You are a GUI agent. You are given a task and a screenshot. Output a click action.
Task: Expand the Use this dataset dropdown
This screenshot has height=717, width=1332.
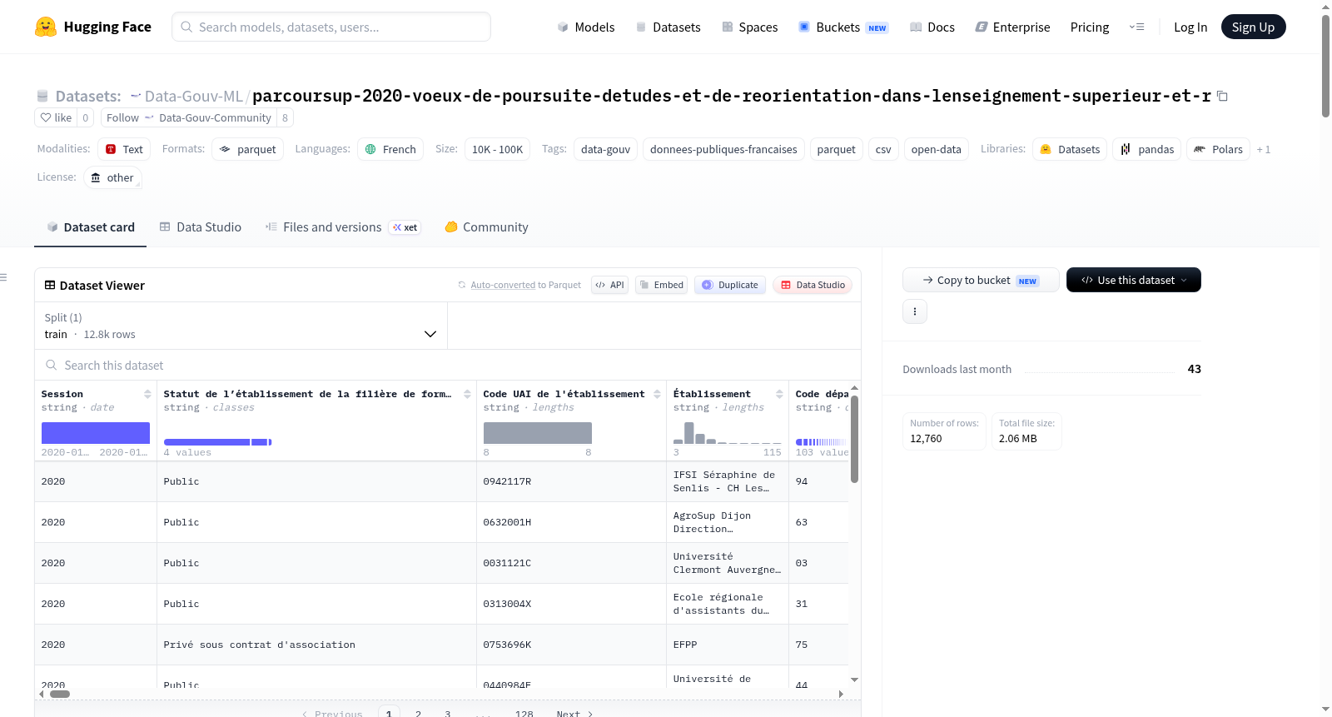[x=1133, y=280]
